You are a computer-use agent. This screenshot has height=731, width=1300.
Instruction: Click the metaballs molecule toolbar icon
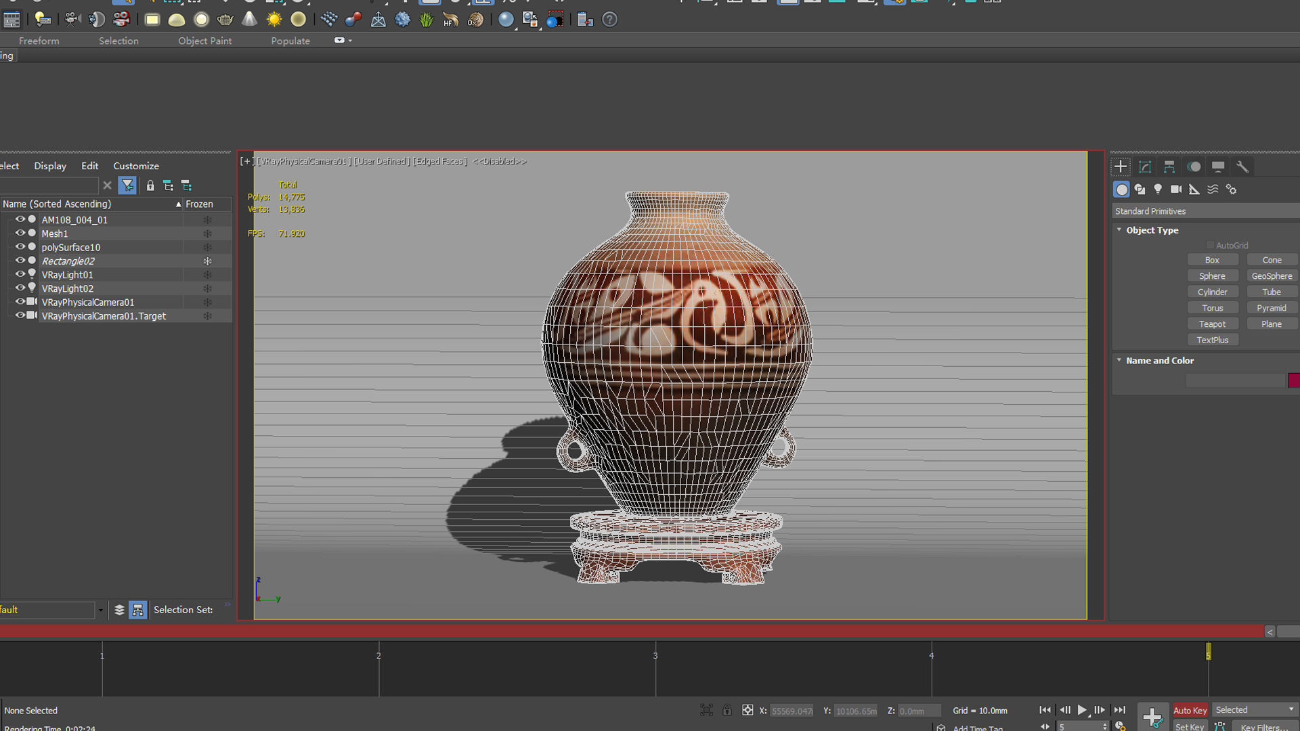click(x=353, y=20)
